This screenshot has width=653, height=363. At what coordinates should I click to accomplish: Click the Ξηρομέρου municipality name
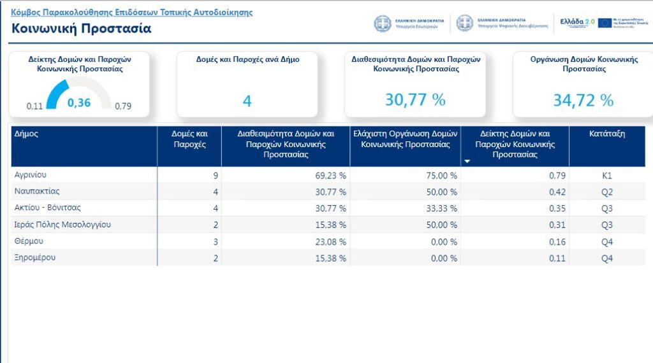pyautogui.click(x=34, y=257)
